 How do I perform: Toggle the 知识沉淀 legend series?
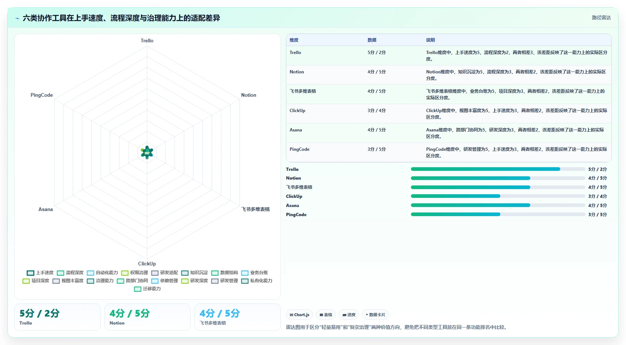[x=194, y=273]
